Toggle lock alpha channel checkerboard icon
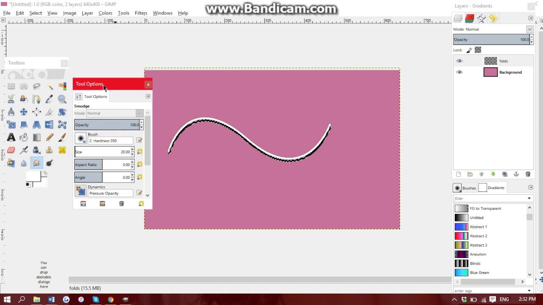This screenshot has width=543, height=305. coord(478,50)
